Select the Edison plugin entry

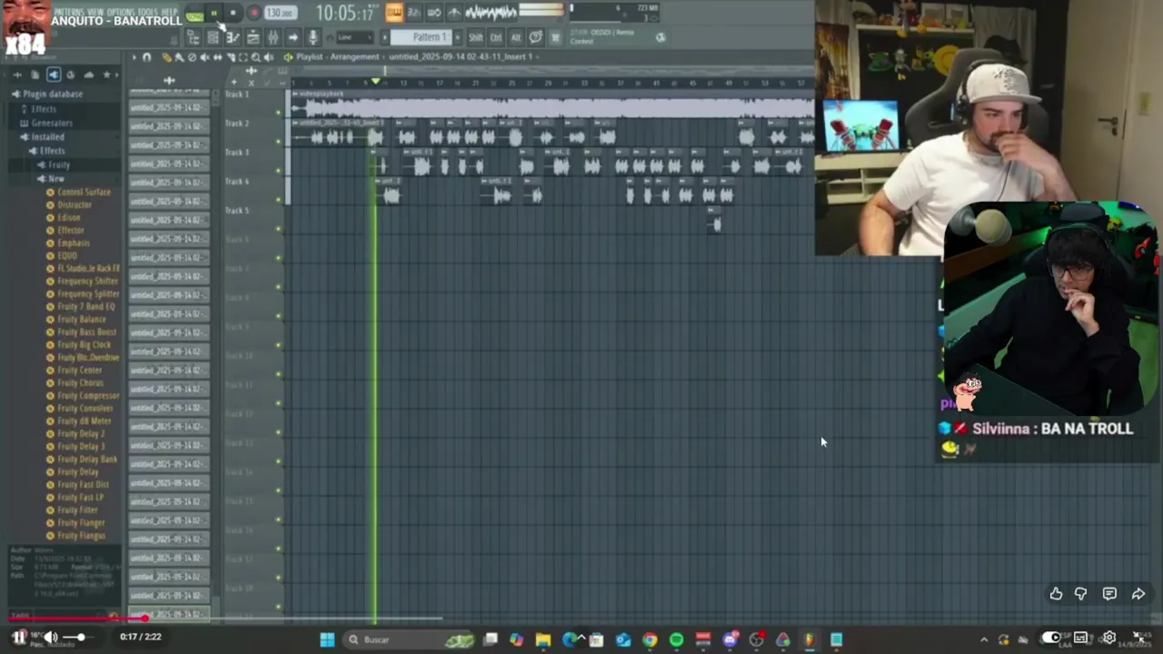pos(68,218)
